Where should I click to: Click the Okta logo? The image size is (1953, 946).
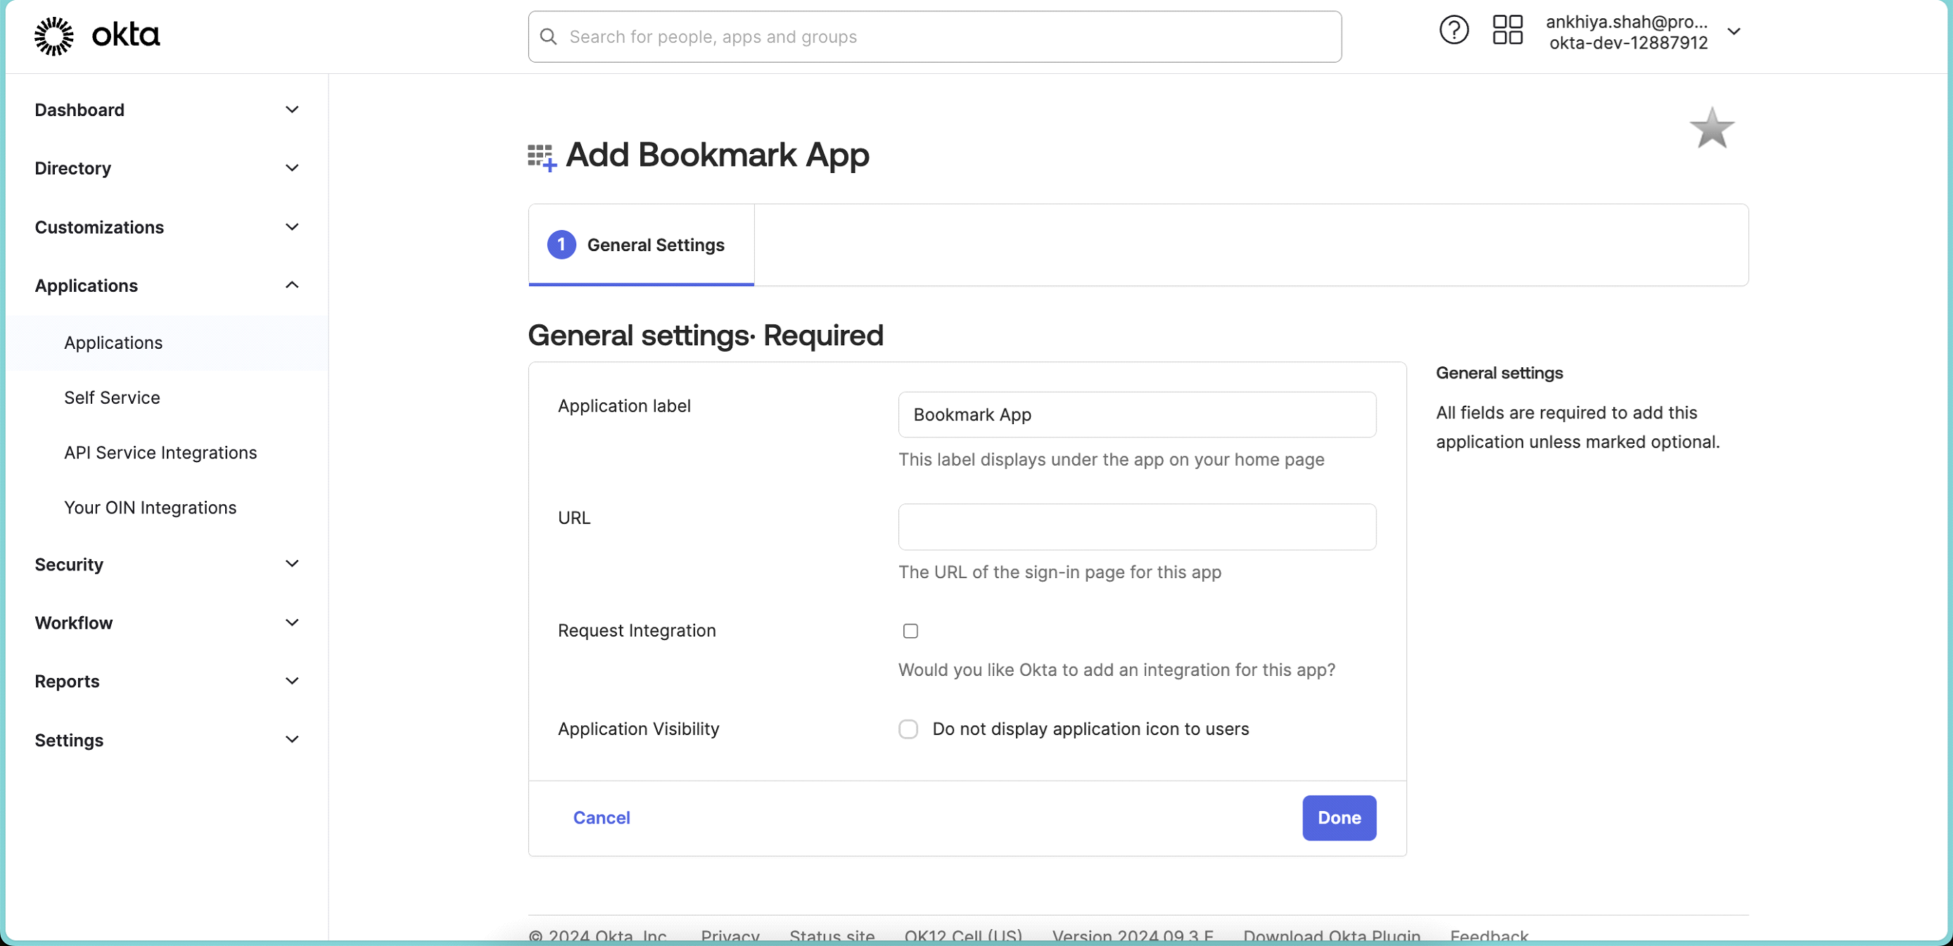[x=97, y=35]
